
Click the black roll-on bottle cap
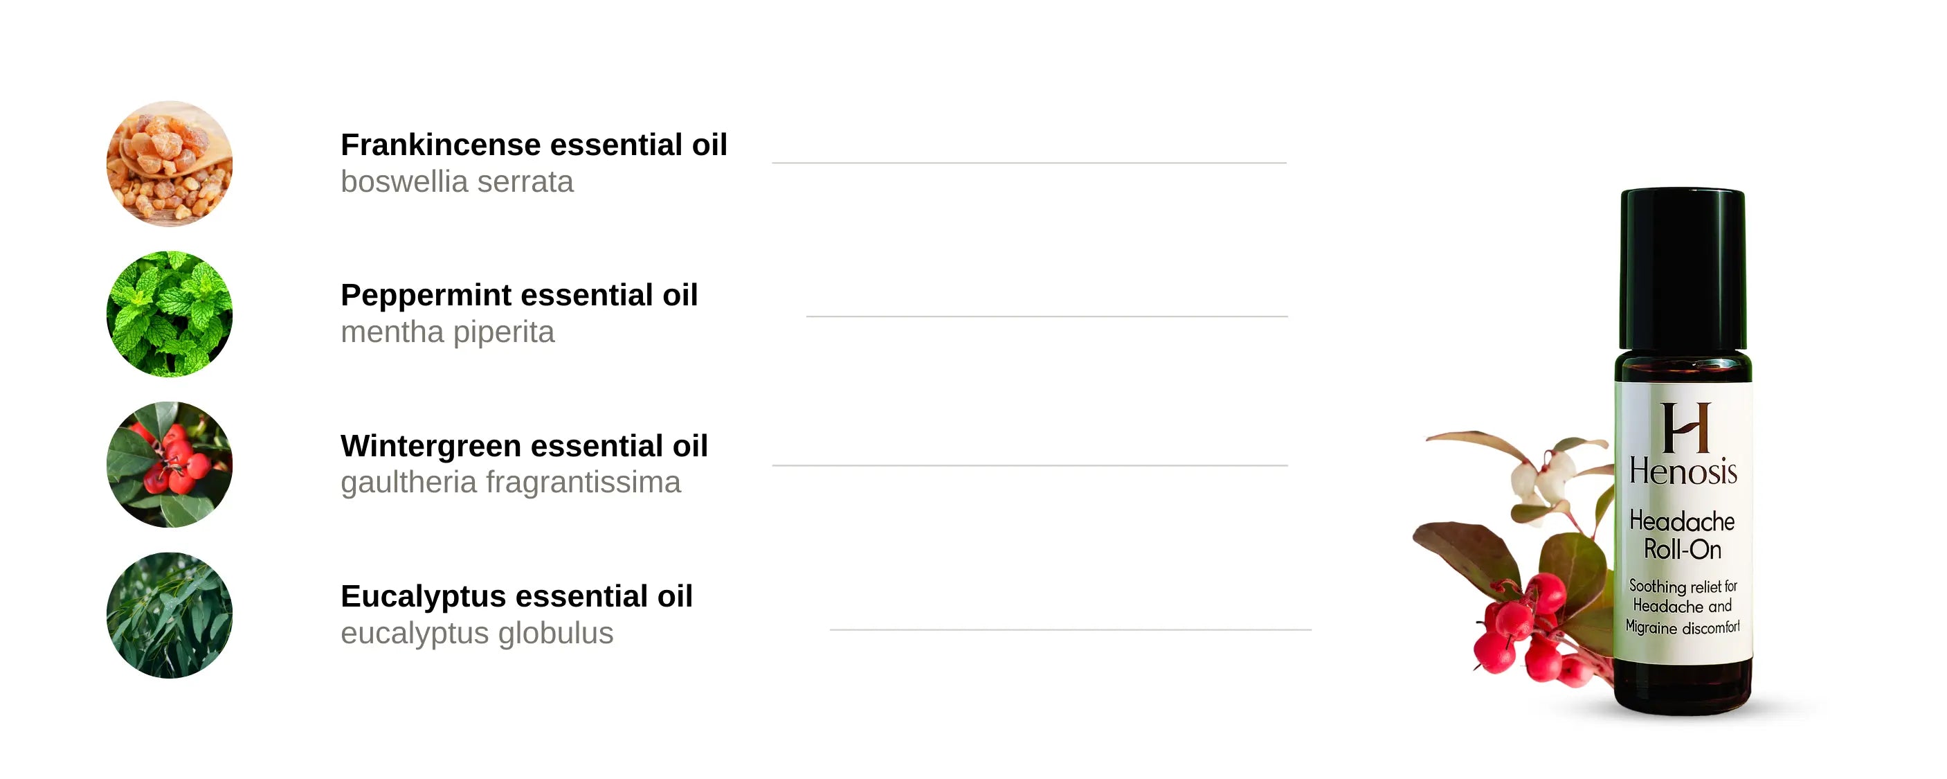pos(1683,269)
